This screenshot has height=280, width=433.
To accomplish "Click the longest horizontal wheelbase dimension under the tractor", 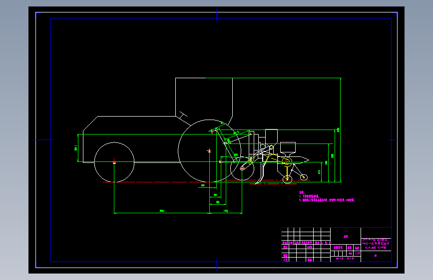I will pos(162,213).
